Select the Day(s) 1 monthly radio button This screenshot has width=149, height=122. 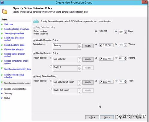tap(51, 66)
